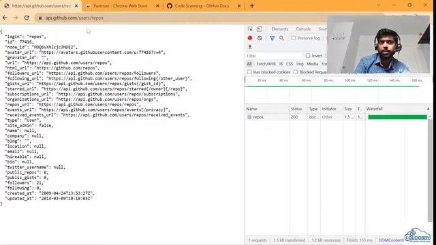The image size is (436, 245).
Task: Click the network Filter text field
Action: pos(274,56)
